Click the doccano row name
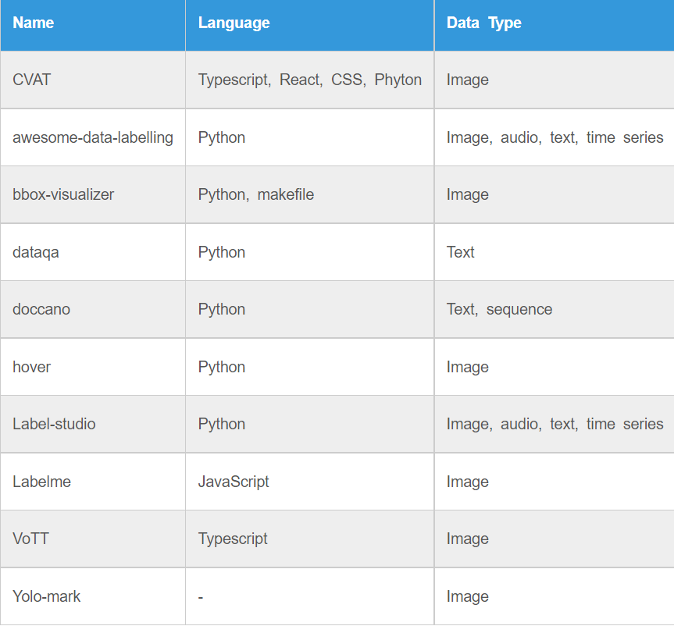 (x=41, y=309)
